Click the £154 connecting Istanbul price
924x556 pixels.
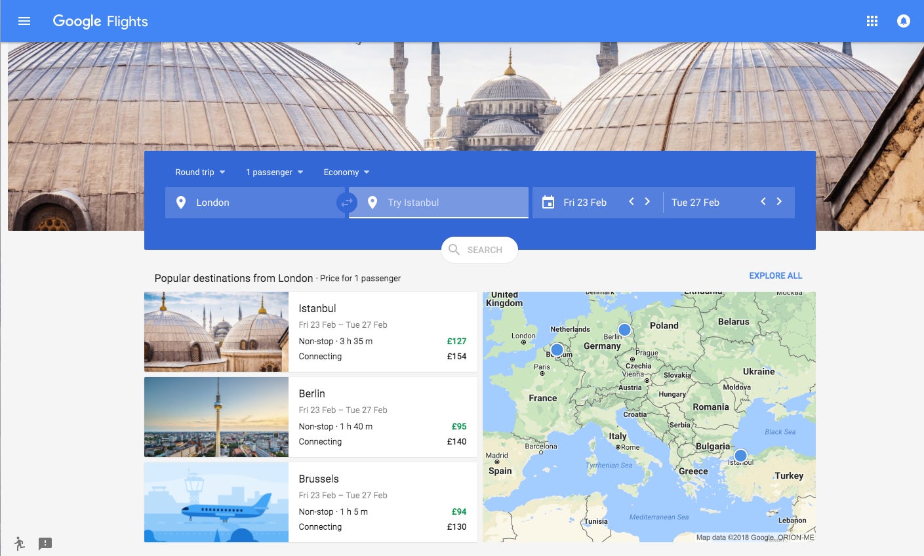pyautogui.click(x=456, y=356)
